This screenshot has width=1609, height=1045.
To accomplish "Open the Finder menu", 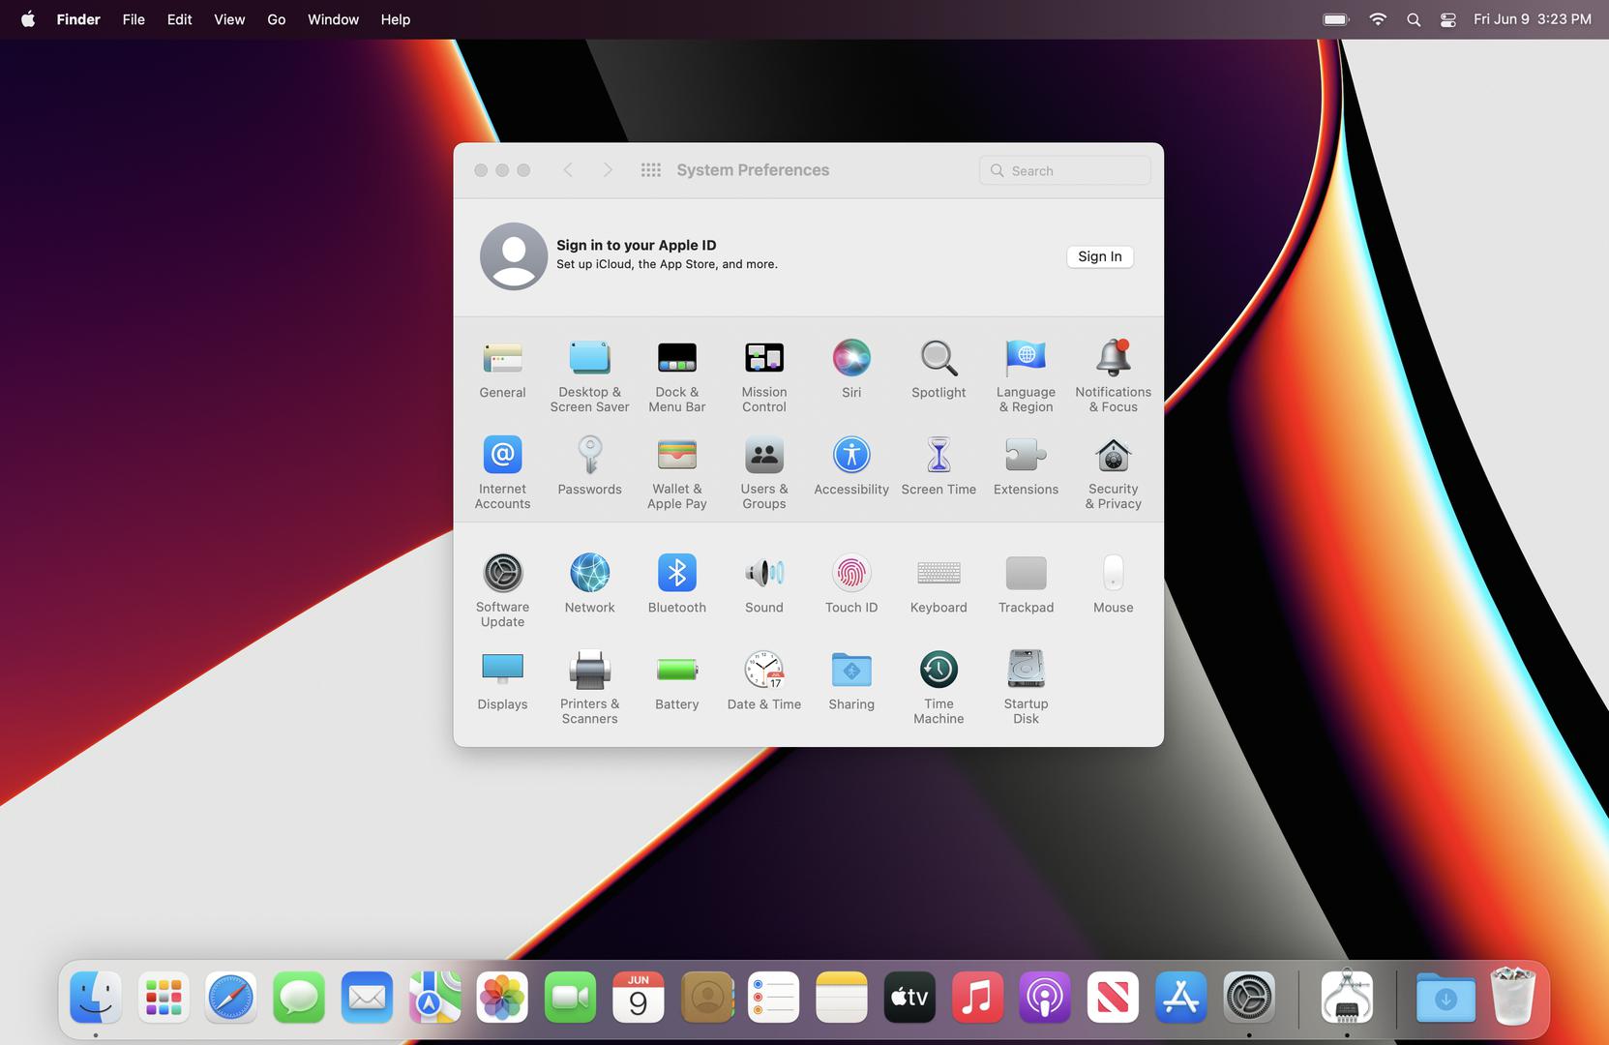I will click(x=78, y=19).
